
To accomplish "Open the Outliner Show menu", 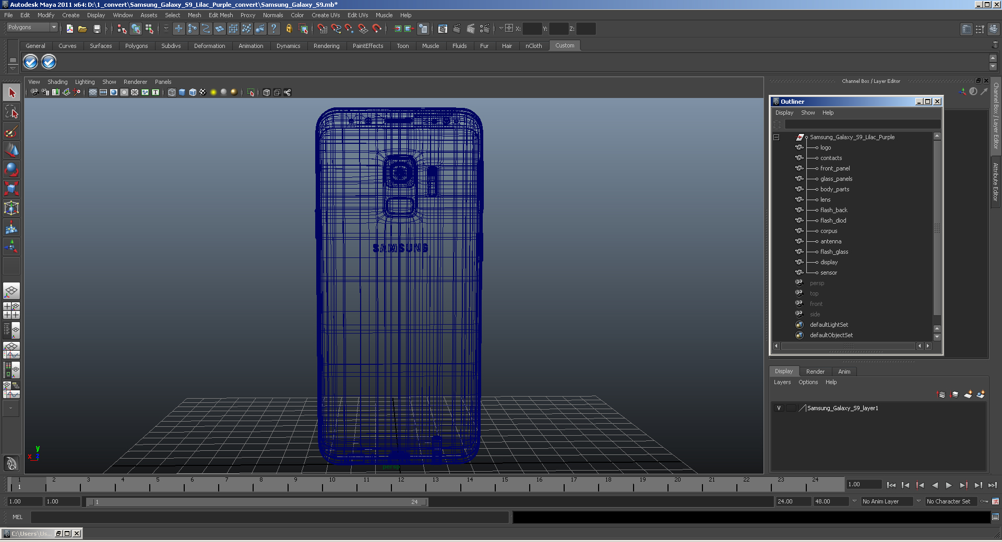I will point(808,113).
